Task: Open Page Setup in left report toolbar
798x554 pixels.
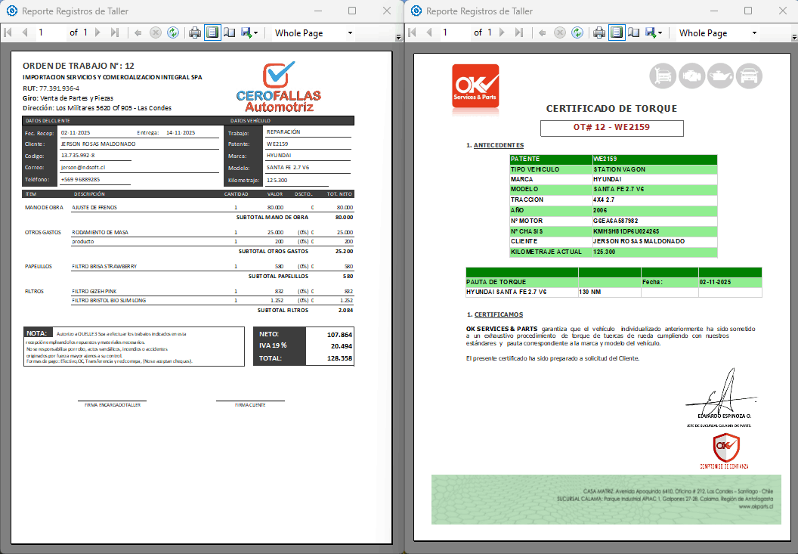Action: [x=230, y=32]
